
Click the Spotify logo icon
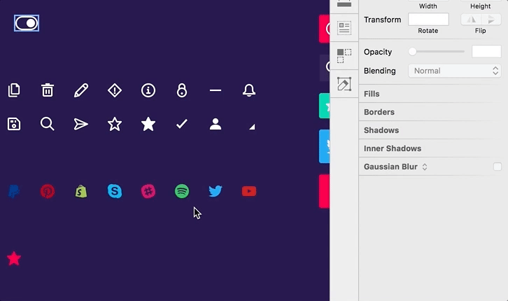pyautogui.click(x=182, y=192)
